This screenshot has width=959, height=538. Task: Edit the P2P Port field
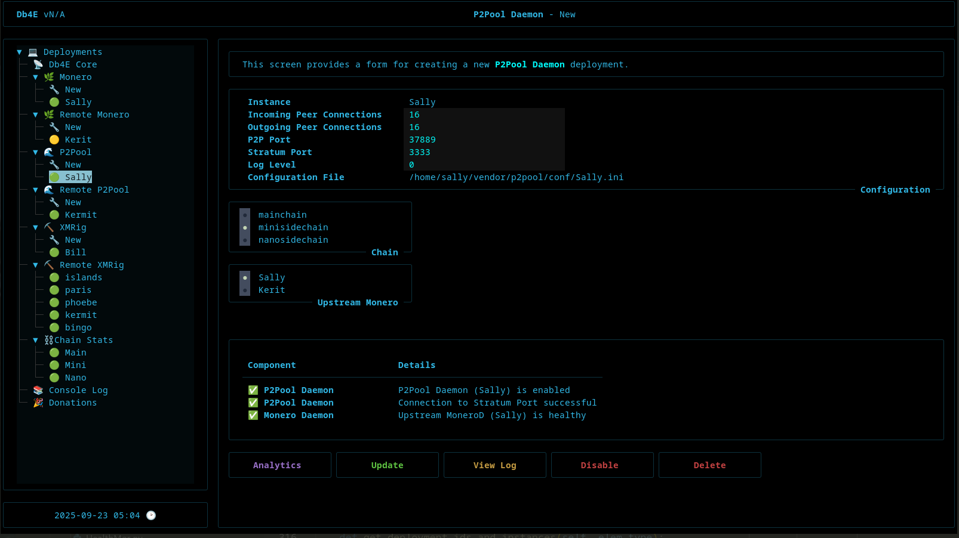pyautogui.click(x=484, y=140)
